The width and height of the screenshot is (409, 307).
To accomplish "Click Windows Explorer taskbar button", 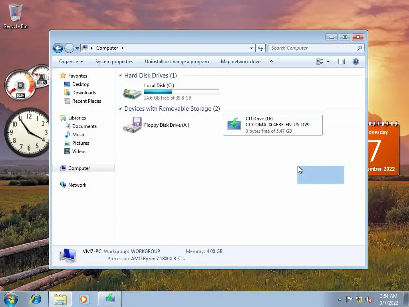I will click(x=60, y=299).
